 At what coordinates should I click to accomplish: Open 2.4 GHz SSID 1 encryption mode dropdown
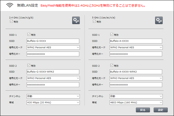[x=53, y=47]
